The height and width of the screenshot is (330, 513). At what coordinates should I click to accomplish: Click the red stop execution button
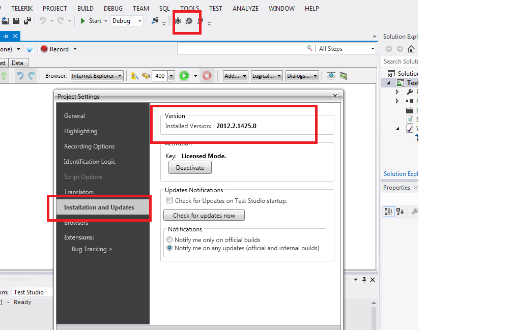[x=207, y=76]
